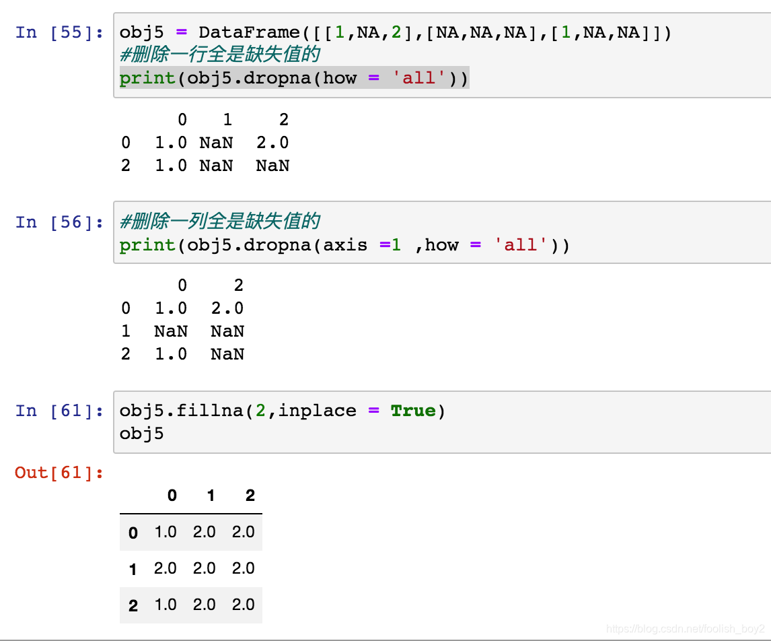Click the 'In [56]:' prompt label
This screenshot has width=771, height=641.
coord(59,222)
